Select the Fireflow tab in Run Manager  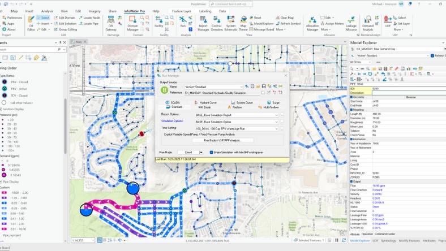(235, 107)
